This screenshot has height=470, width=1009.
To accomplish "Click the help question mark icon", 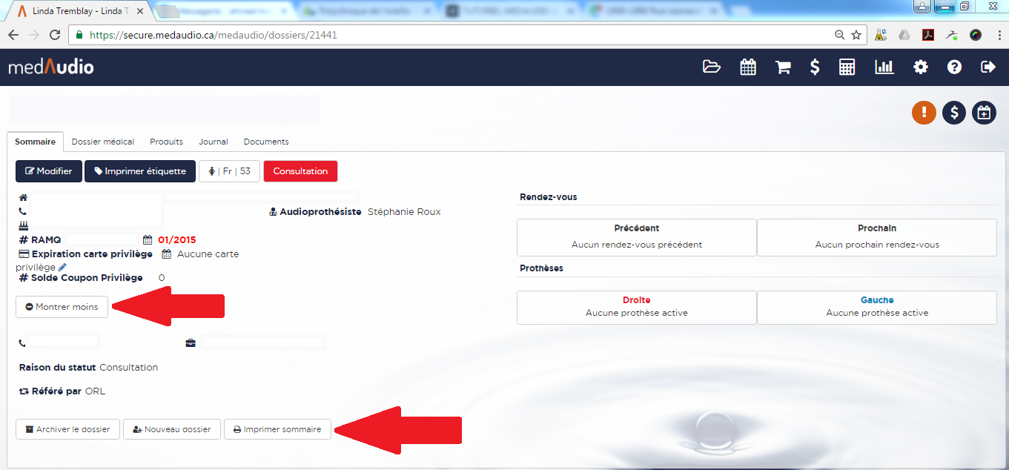I will coord(954,67).
